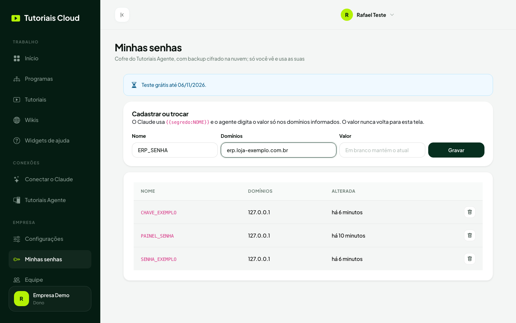Image resolution: width=516 pixels, height=323 pixels.
Task: Go to the Programas section
Action: pos(50,79)
